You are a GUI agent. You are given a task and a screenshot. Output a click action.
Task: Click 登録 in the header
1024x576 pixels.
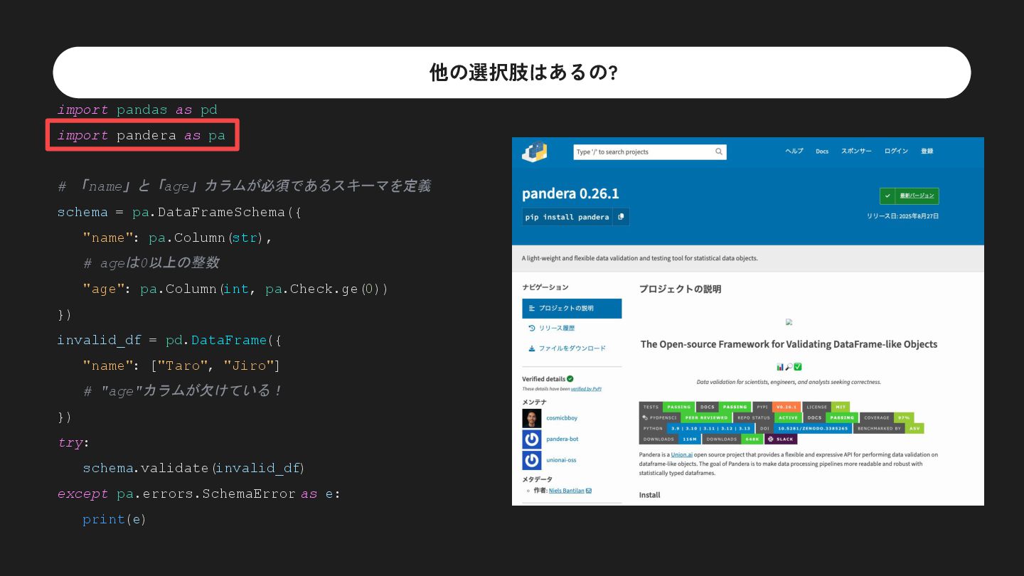pyautogui.click(x=927, y=151)
